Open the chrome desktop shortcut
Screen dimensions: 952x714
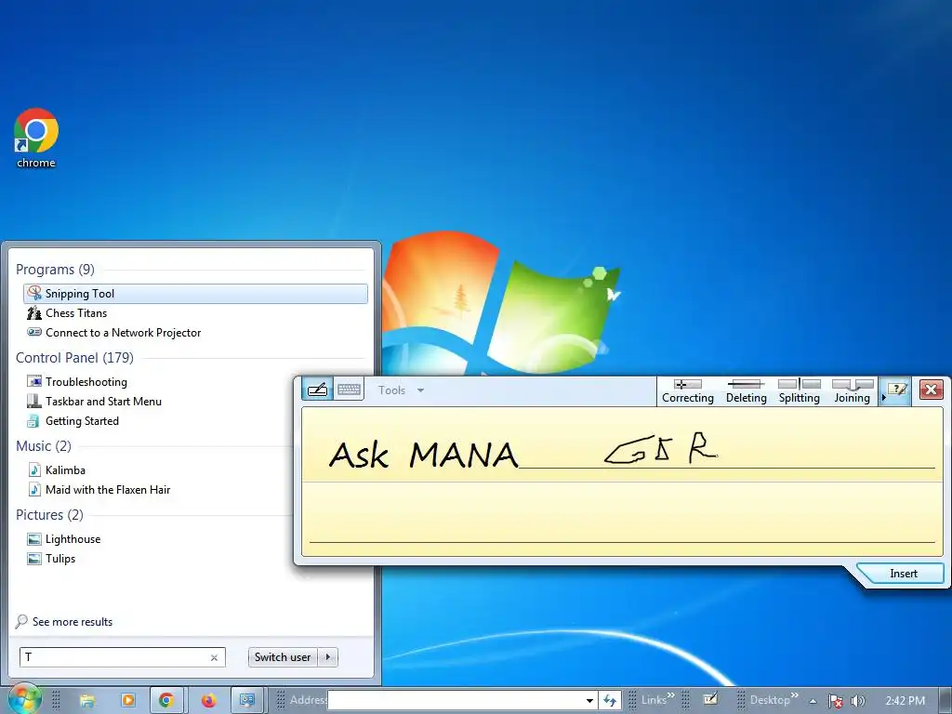pos(36,139)
